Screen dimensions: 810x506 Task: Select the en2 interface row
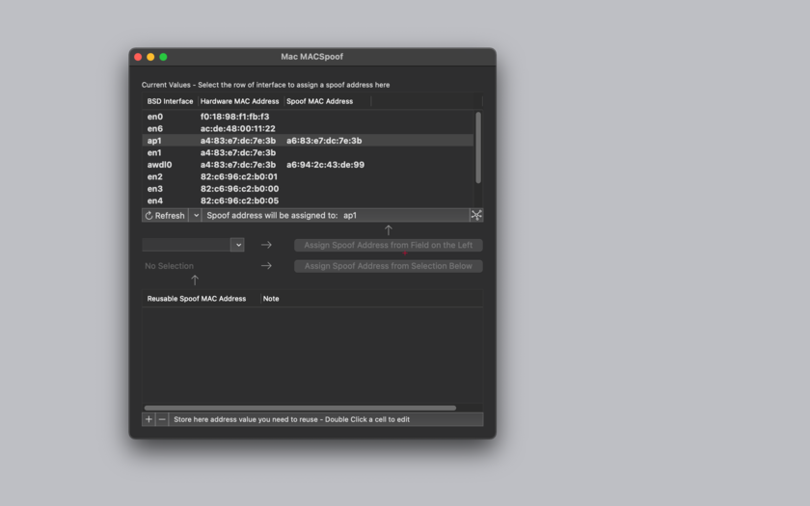click(x=308, y=176)
